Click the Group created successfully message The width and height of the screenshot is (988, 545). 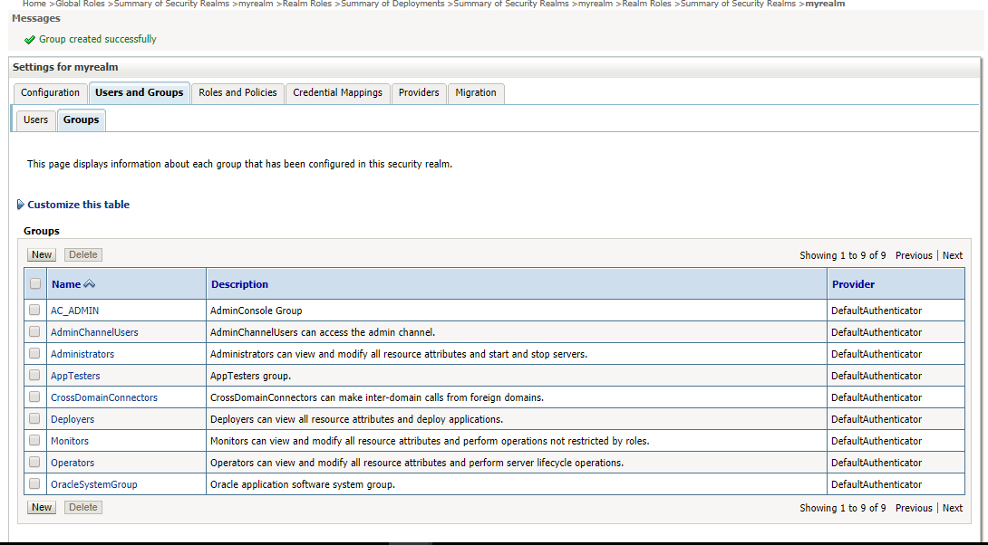pos(98,39)
